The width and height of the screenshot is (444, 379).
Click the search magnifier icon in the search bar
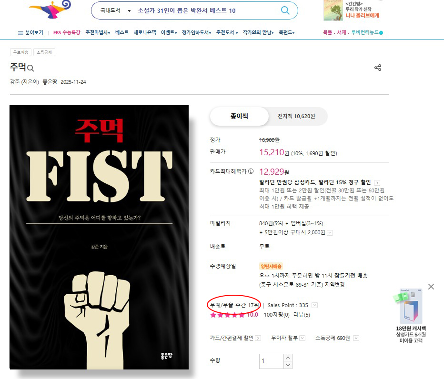pos(285,10)
